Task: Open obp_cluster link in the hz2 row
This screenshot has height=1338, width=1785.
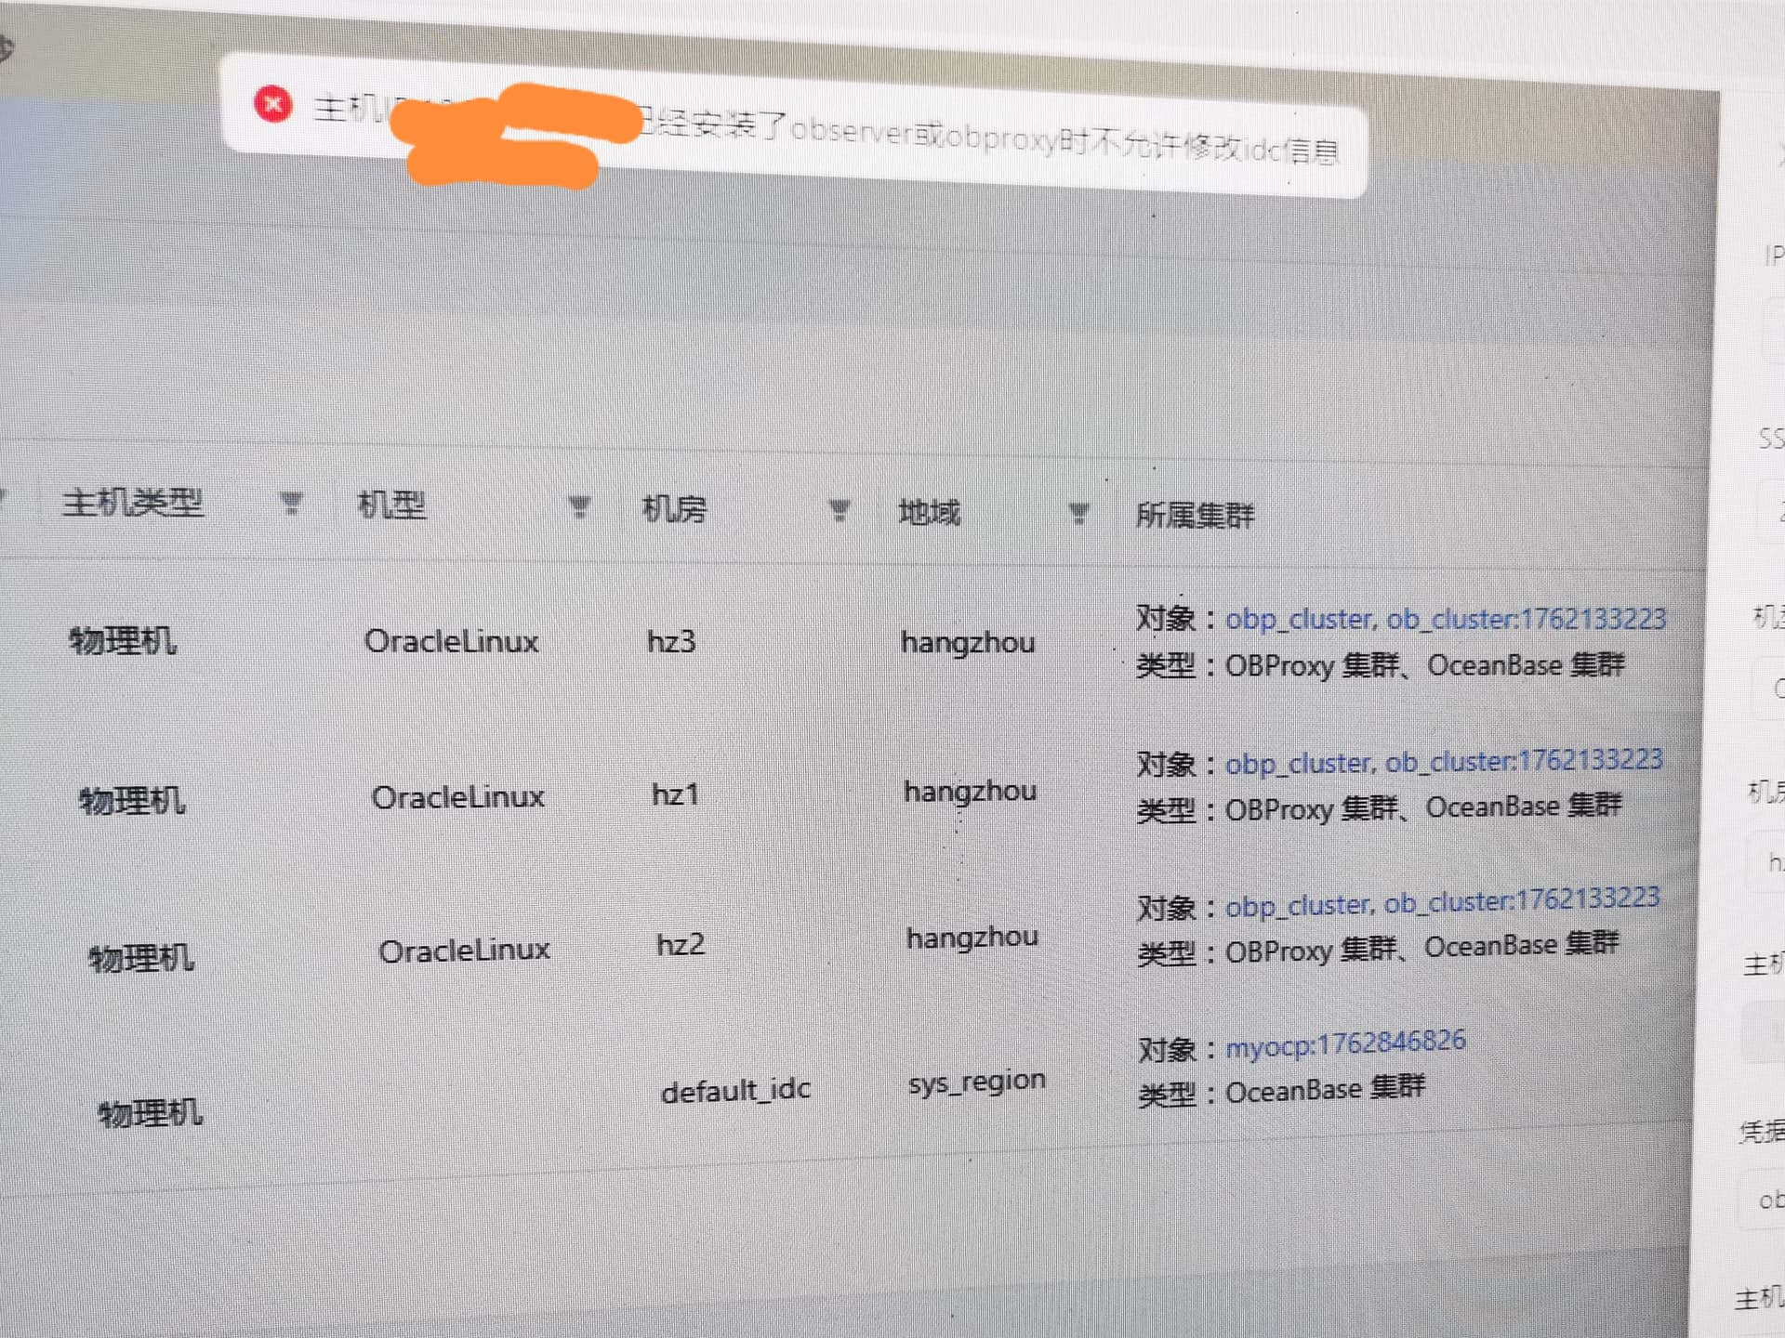Action: click(x=1298, y=905)
